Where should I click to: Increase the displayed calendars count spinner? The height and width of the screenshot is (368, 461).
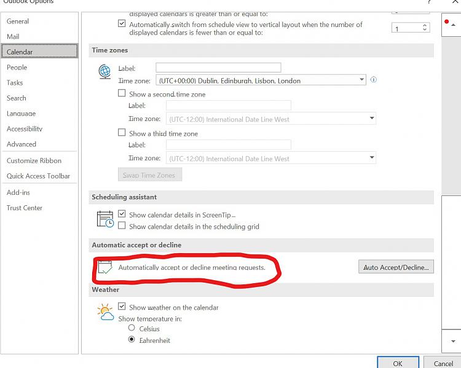click(425, 25)
